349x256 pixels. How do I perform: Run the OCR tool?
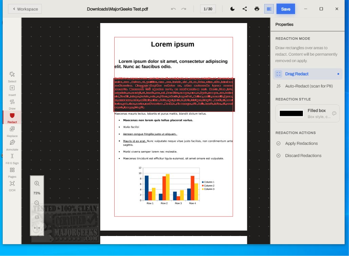tap(12, 186)
